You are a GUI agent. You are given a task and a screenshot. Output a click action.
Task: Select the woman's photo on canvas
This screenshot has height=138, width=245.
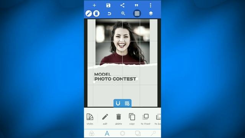122,42
